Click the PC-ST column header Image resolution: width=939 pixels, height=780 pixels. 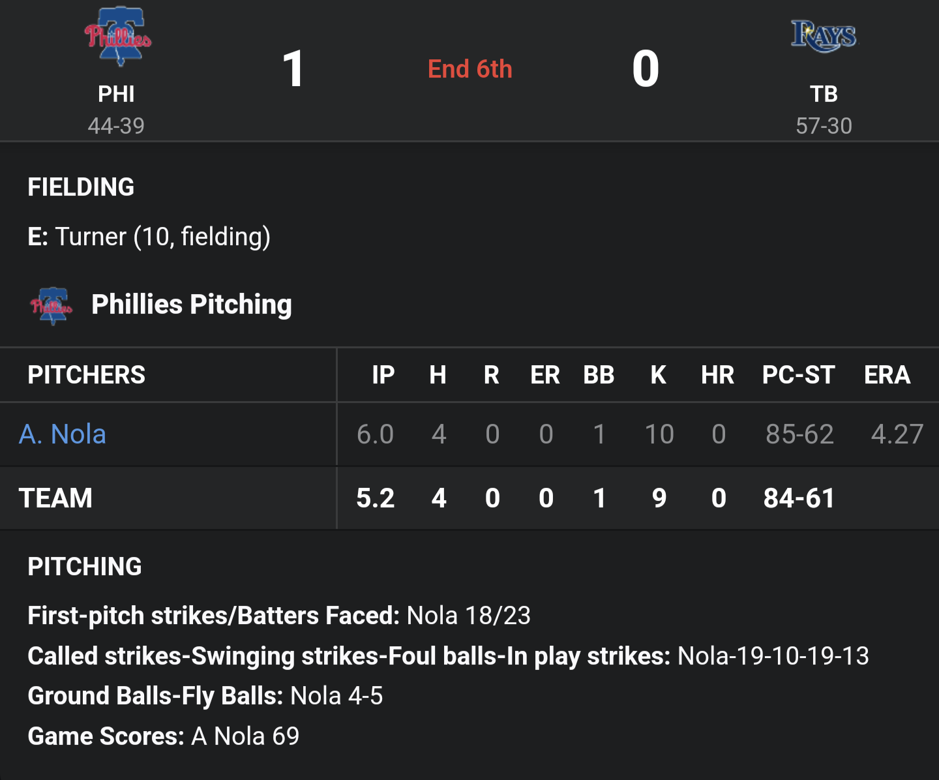(x=798, y=375)
